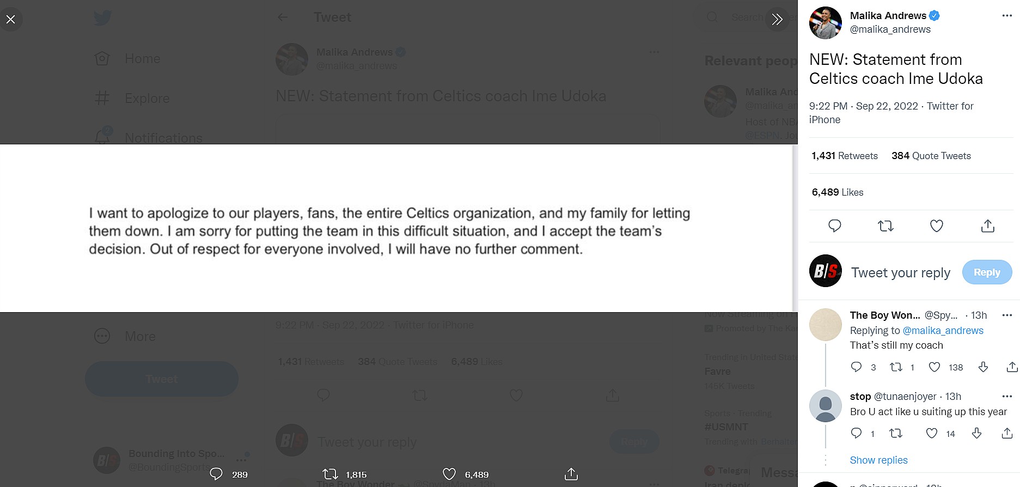Downvote The Boy Wonder's reply
1020x487 pixels.
(983, 367)
